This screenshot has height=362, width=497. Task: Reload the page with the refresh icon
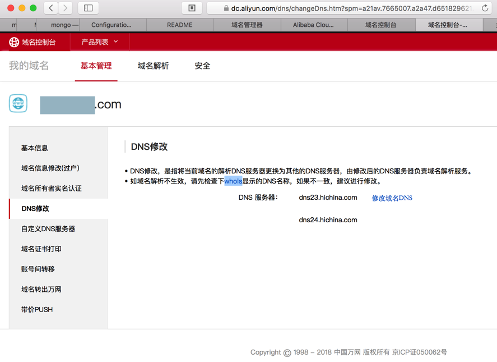pyautogui.click(x=485, y=8)
